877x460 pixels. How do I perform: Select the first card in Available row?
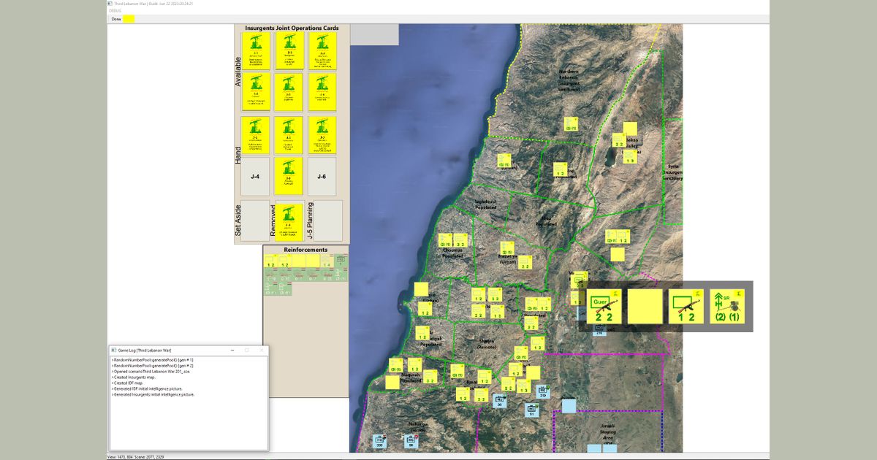tap(255, 51)
